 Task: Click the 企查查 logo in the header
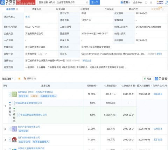[x=8, y=2]
